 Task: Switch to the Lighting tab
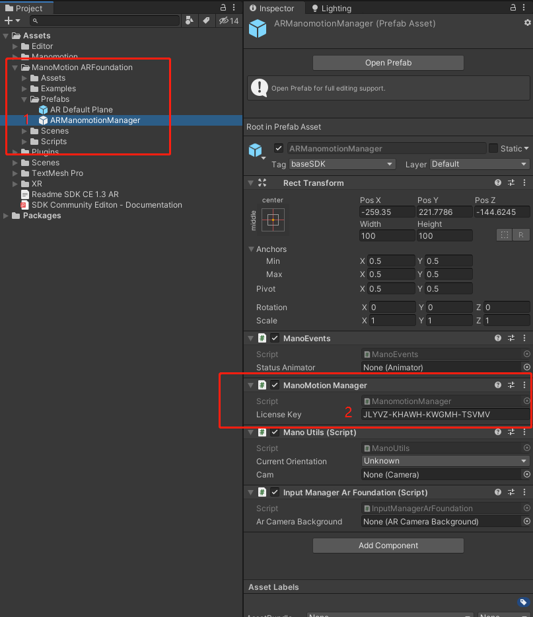coord(332,8)
